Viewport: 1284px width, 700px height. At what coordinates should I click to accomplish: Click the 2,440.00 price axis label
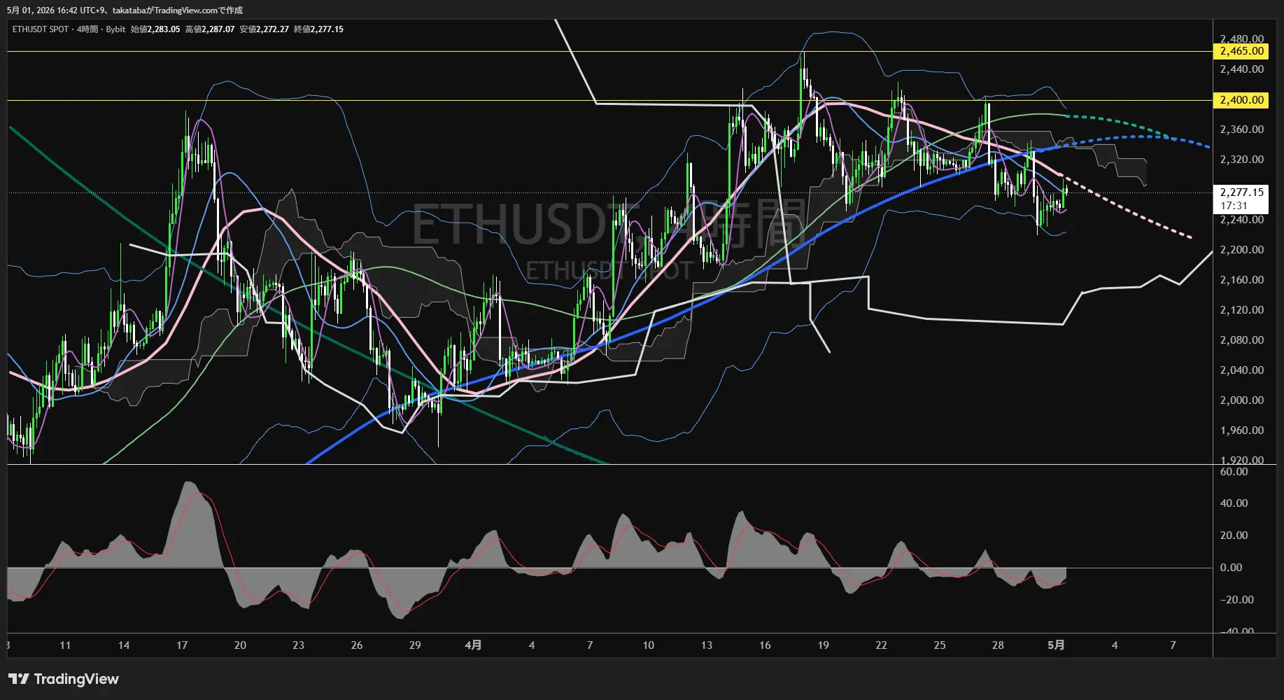coord(1241,69)
